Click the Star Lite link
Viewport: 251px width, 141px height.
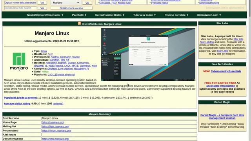coord(238,39)
